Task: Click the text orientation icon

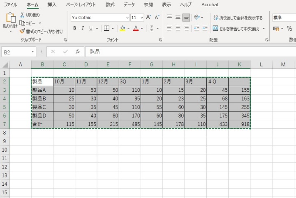Action: tap(197, 18)
